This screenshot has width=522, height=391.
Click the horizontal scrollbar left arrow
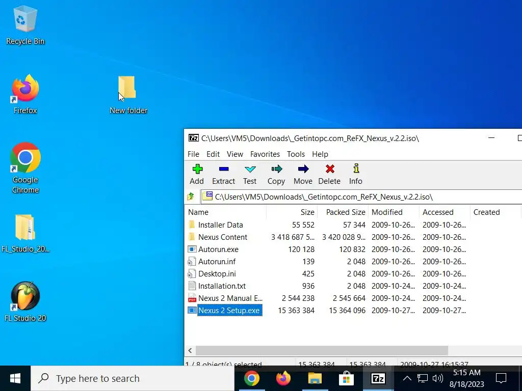(x=190, y=350)
